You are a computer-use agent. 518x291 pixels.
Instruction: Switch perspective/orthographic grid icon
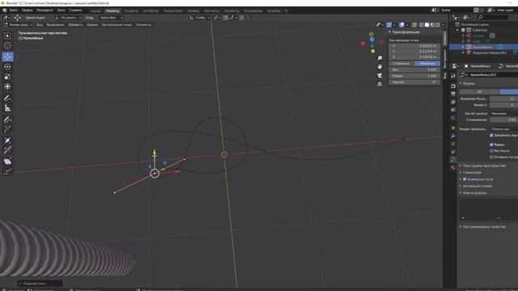click(x=380, y=84)
